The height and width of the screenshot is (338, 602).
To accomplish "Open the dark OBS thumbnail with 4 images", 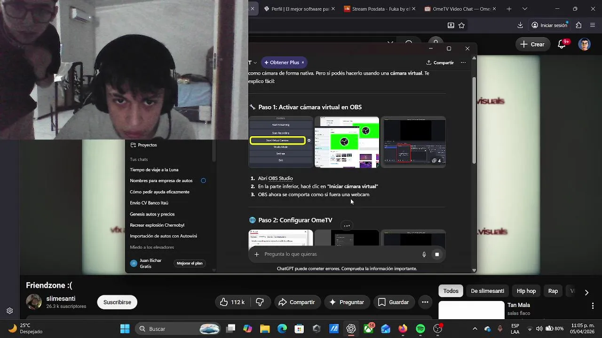I will (x=413, y=142).
